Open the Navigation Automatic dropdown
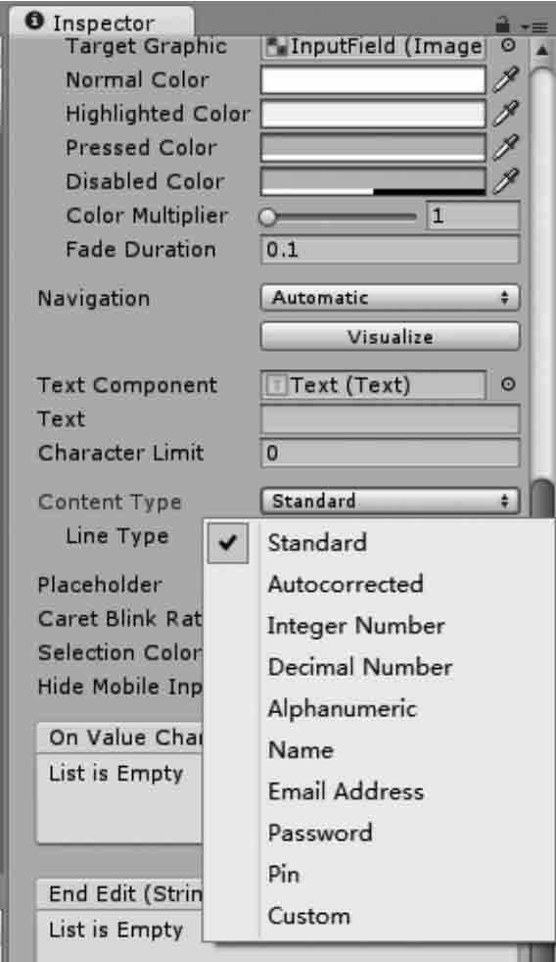 click(390, 298)
